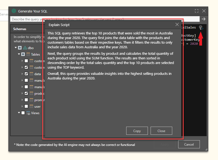This screenshot has width=218, height=160.
Task: Expand the user table node
Action: pyautogui.click(x=22, y=106)
